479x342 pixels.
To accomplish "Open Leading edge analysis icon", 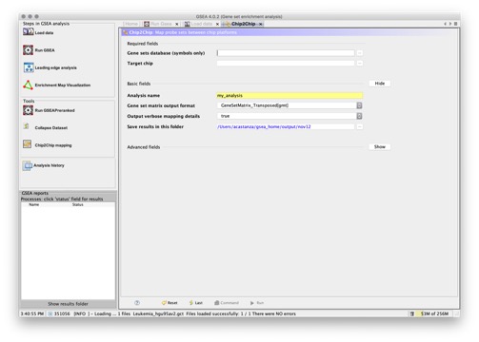I will click(29, 67).
